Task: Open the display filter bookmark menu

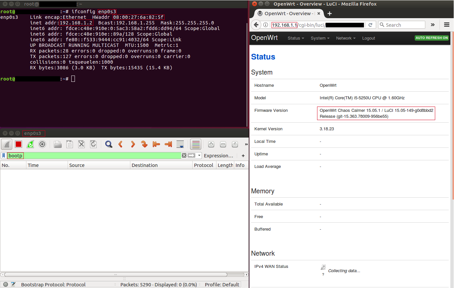Action: pos(4,155)
